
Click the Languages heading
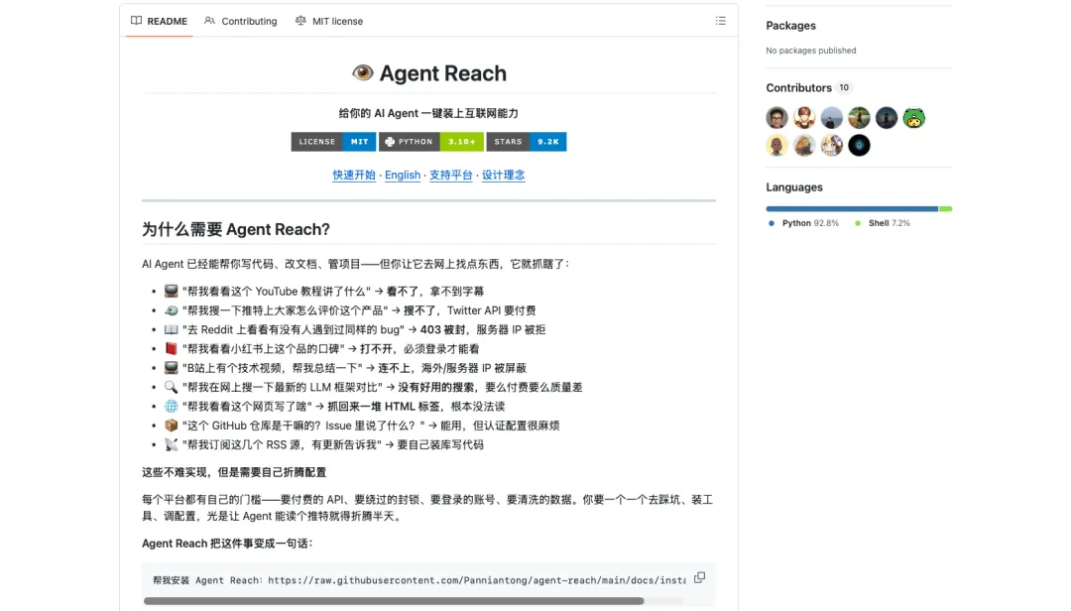click(793, 187)
